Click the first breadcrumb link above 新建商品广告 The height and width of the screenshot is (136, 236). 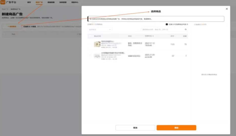click(x=5, y=9)
